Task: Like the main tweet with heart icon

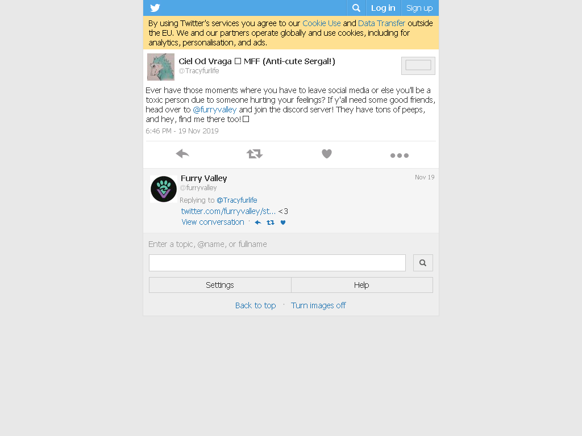Action: tap(327, 153)
